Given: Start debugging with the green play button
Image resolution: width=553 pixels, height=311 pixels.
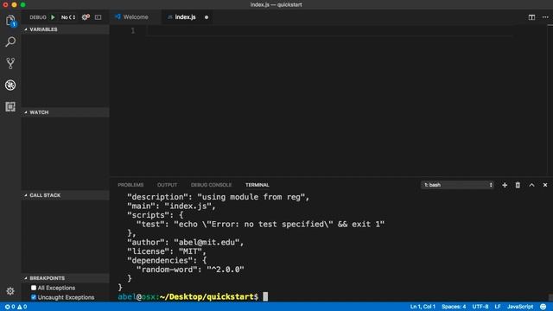Looking at the screenshot, I should 53,17.
